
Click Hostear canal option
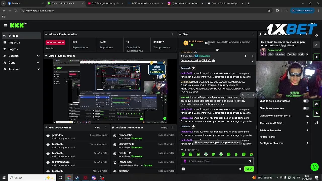tap(267, 137)
